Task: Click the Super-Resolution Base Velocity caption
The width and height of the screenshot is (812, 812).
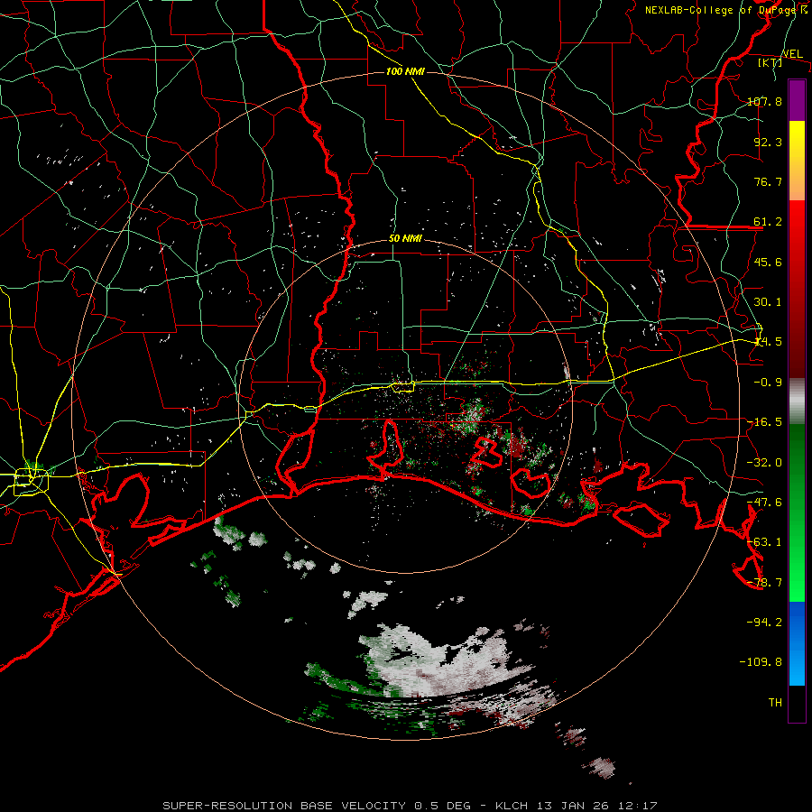Action: click(x=410, y=806)
